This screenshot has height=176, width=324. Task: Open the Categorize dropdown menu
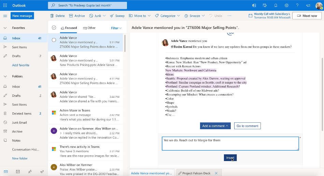167,16
